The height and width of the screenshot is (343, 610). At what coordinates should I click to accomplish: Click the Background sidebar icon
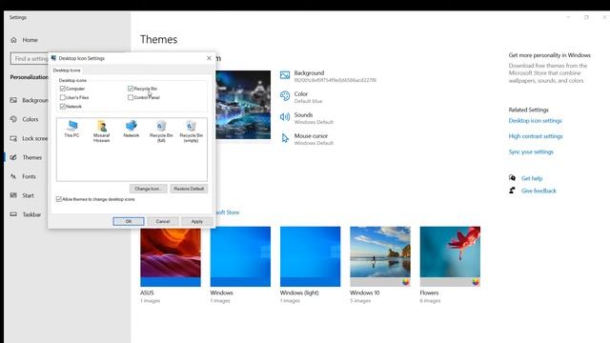coord(13,100)
